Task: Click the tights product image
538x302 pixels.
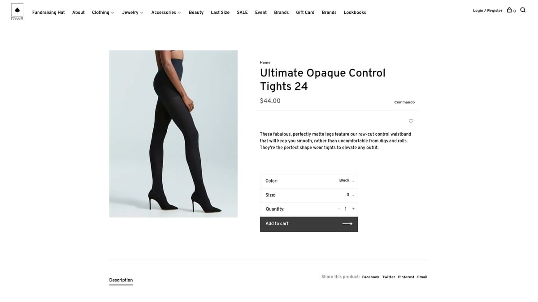Action: pyautogui.click(x=174, y=134)
